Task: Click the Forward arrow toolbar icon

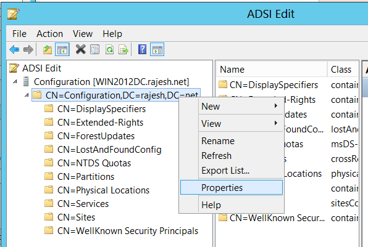Action: pyautogui.click(x=28, y=49)
